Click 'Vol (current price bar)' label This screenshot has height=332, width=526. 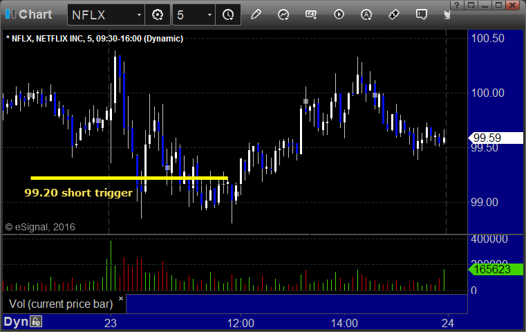(x=61, y=304)
